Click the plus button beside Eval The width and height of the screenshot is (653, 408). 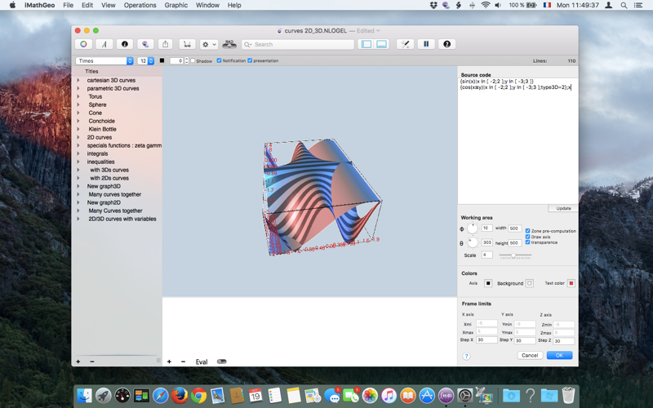tap(169, 361)
